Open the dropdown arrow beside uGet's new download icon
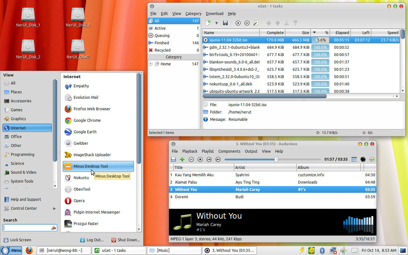The image size is (408, 255). 216,23
